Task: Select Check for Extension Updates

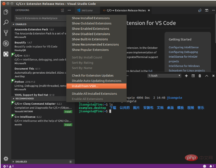Action: (x=96, y=76)
